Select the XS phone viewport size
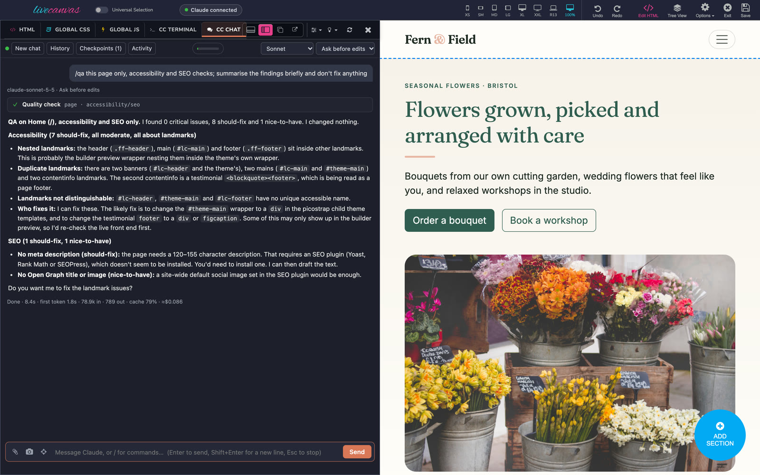This screenshot has height=475, width=760. (x=467, y=10)
